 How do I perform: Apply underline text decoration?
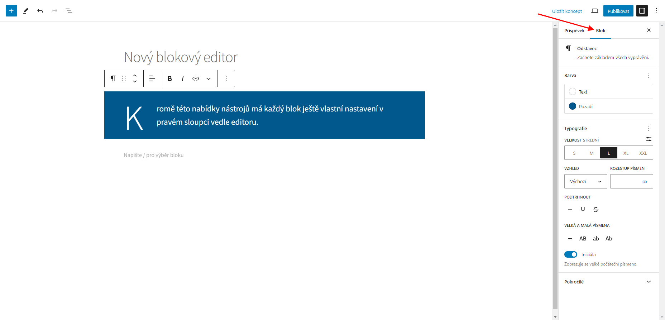[x=583, y=210]
